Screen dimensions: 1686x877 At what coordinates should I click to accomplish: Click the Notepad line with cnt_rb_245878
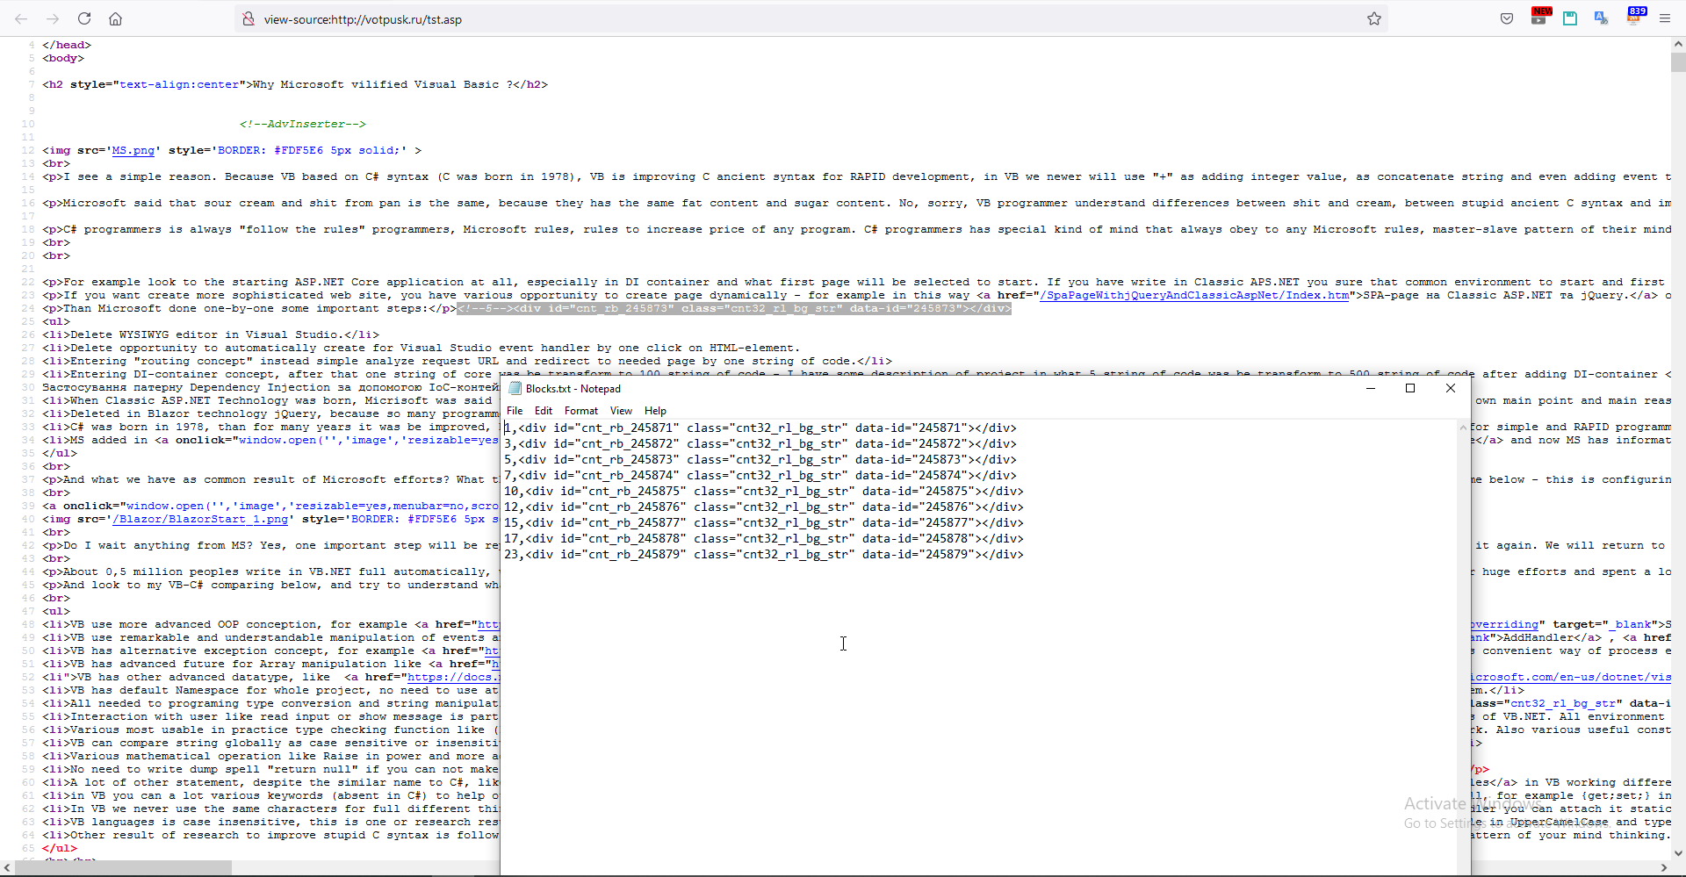point(764,539)
